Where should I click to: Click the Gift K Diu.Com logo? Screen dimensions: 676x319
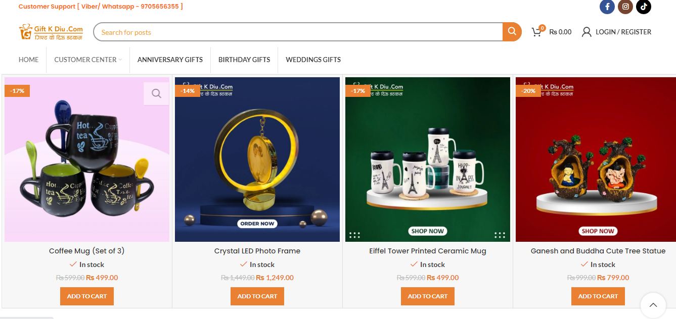pos(51,32)
